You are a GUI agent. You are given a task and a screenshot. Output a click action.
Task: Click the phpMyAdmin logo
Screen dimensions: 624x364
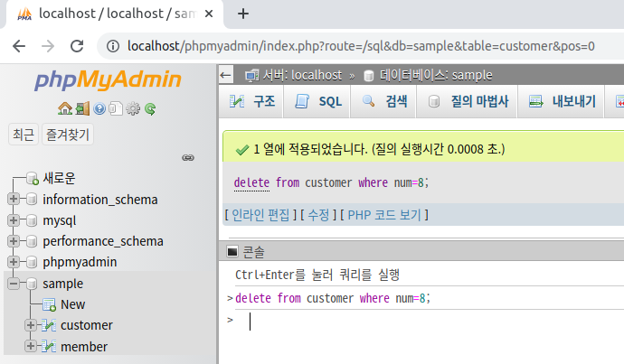coord(108,79)
